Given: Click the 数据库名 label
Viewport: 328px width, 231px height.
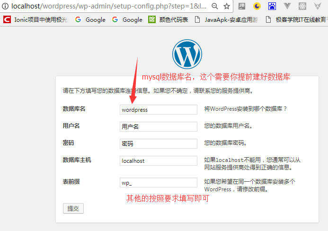Looking at the screenshot, I should (74, 109).
